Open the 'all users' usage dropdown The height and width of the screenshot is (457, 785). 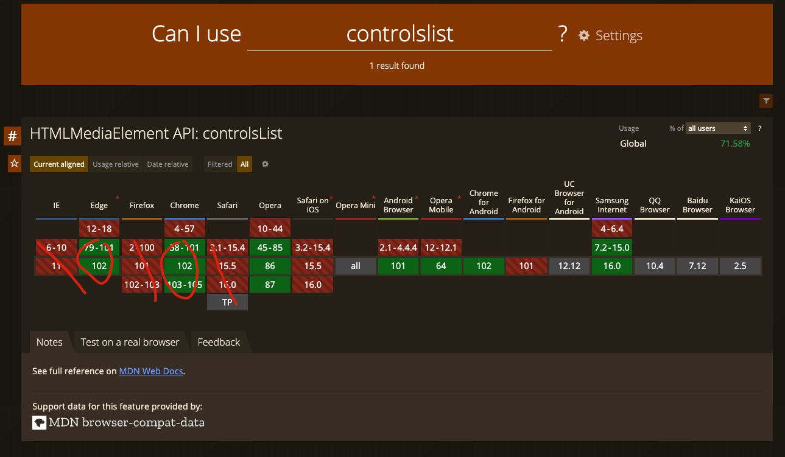pyautogui.click(x=718, y=128)
